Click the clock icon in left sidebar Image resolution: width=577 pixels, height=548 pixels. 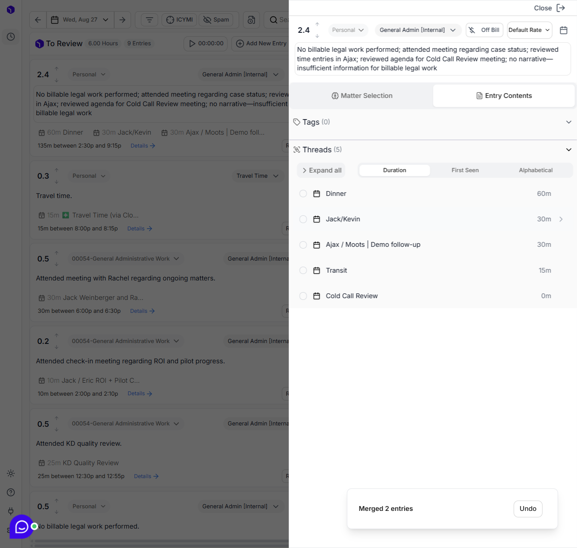click(x=11, y=37)
